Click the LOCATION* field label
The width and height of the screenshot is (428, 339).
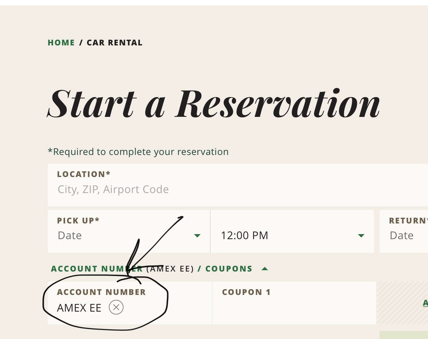click(83, 174)
